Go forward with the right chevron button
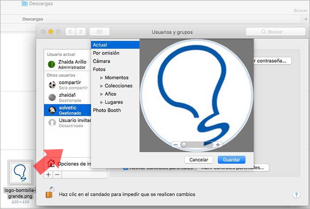Image resolution: width=310 pixels, height=209 pixels. tap(81, 32)
